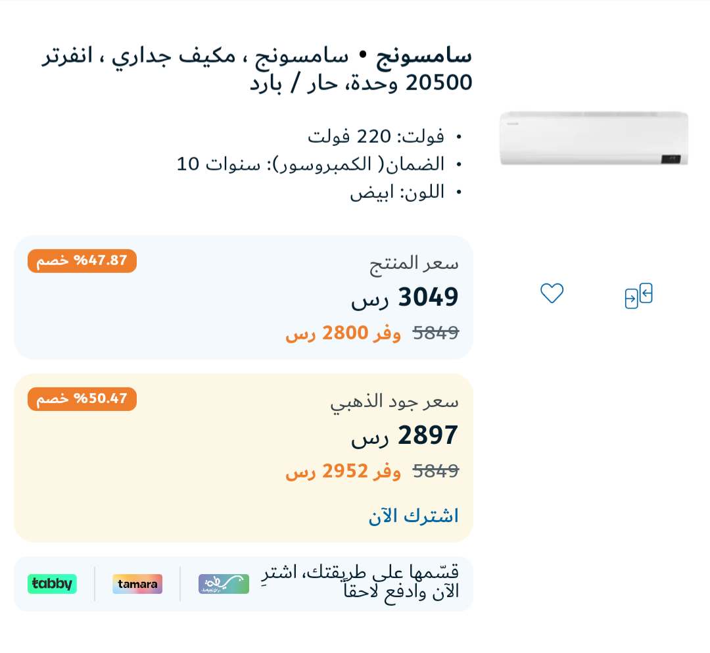This screenshot has width=710, height=653.
Task: Click the وفر 2952 ر.س savings text
Action: pyautogui.click(x=343, y=472)
